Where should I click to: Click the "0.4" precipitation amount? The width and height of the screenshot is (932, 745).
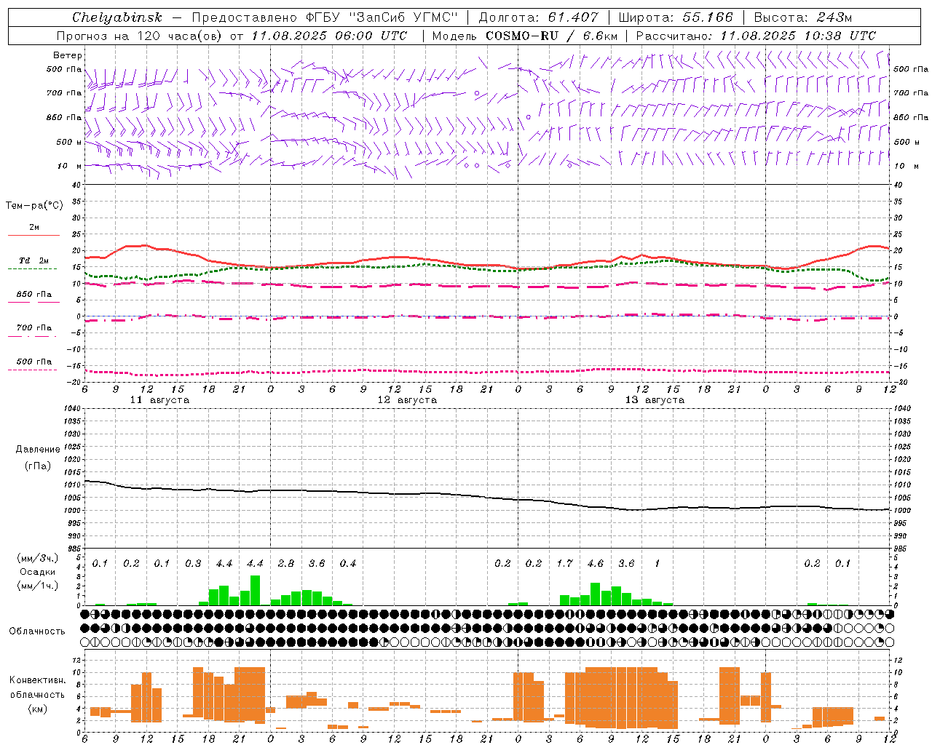348,564
